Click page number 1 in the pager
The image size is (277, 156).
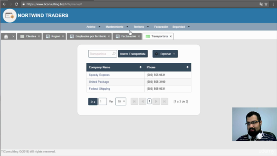149,101
